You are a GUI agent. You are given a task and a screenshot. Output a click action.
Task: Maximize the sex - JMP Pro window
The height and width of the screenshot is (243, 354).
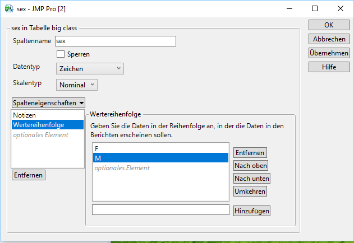point(315,9)
